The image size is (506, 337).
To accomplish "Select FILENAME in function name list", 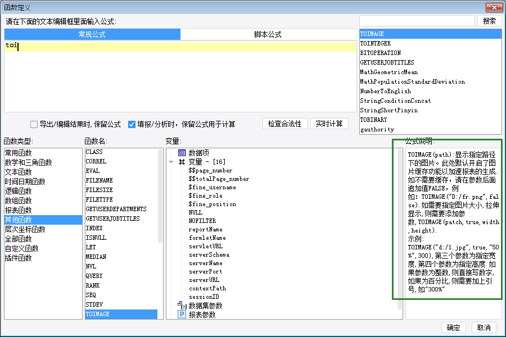I will [121, 180].
